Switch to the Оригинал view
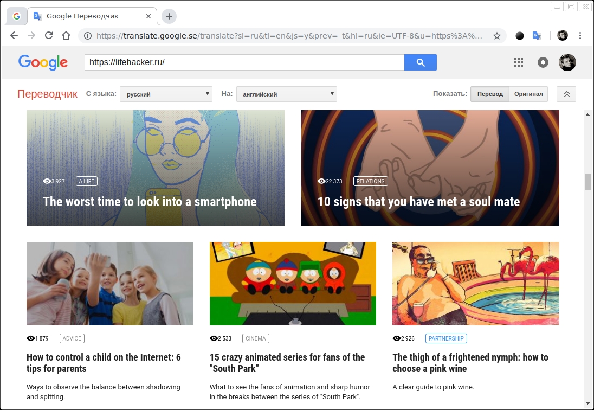 tap(528, 94)
